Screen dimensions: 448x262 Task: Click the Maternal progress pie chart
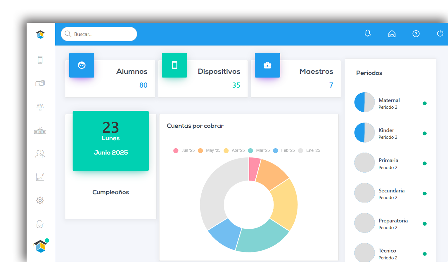[364, 102]
